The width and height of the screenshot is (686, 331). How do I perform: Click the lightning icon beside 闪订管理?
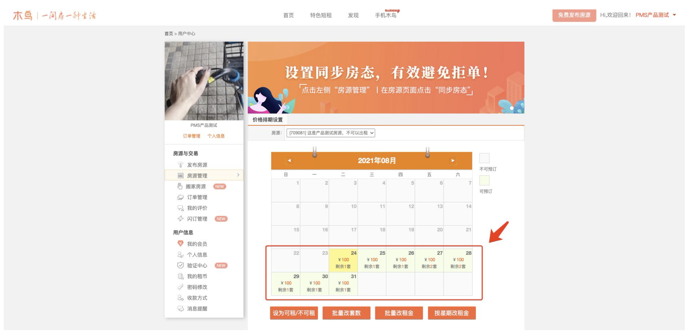click(180, 219)
